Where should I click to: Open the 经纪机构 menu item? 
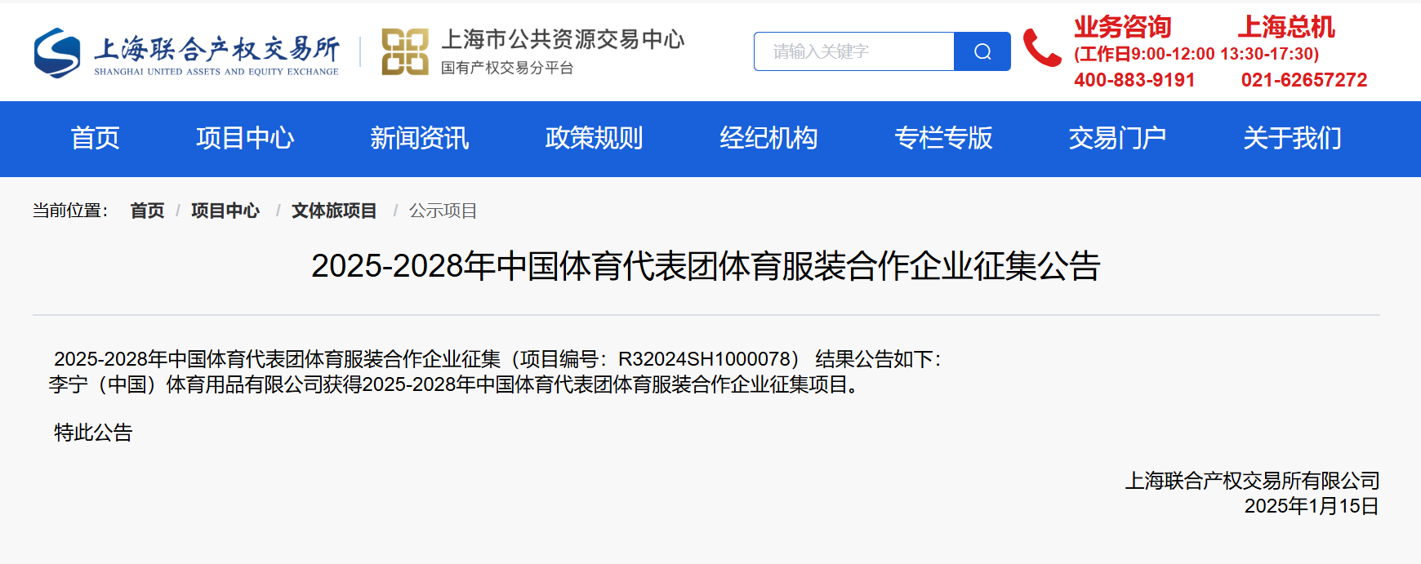click(768, 139)
